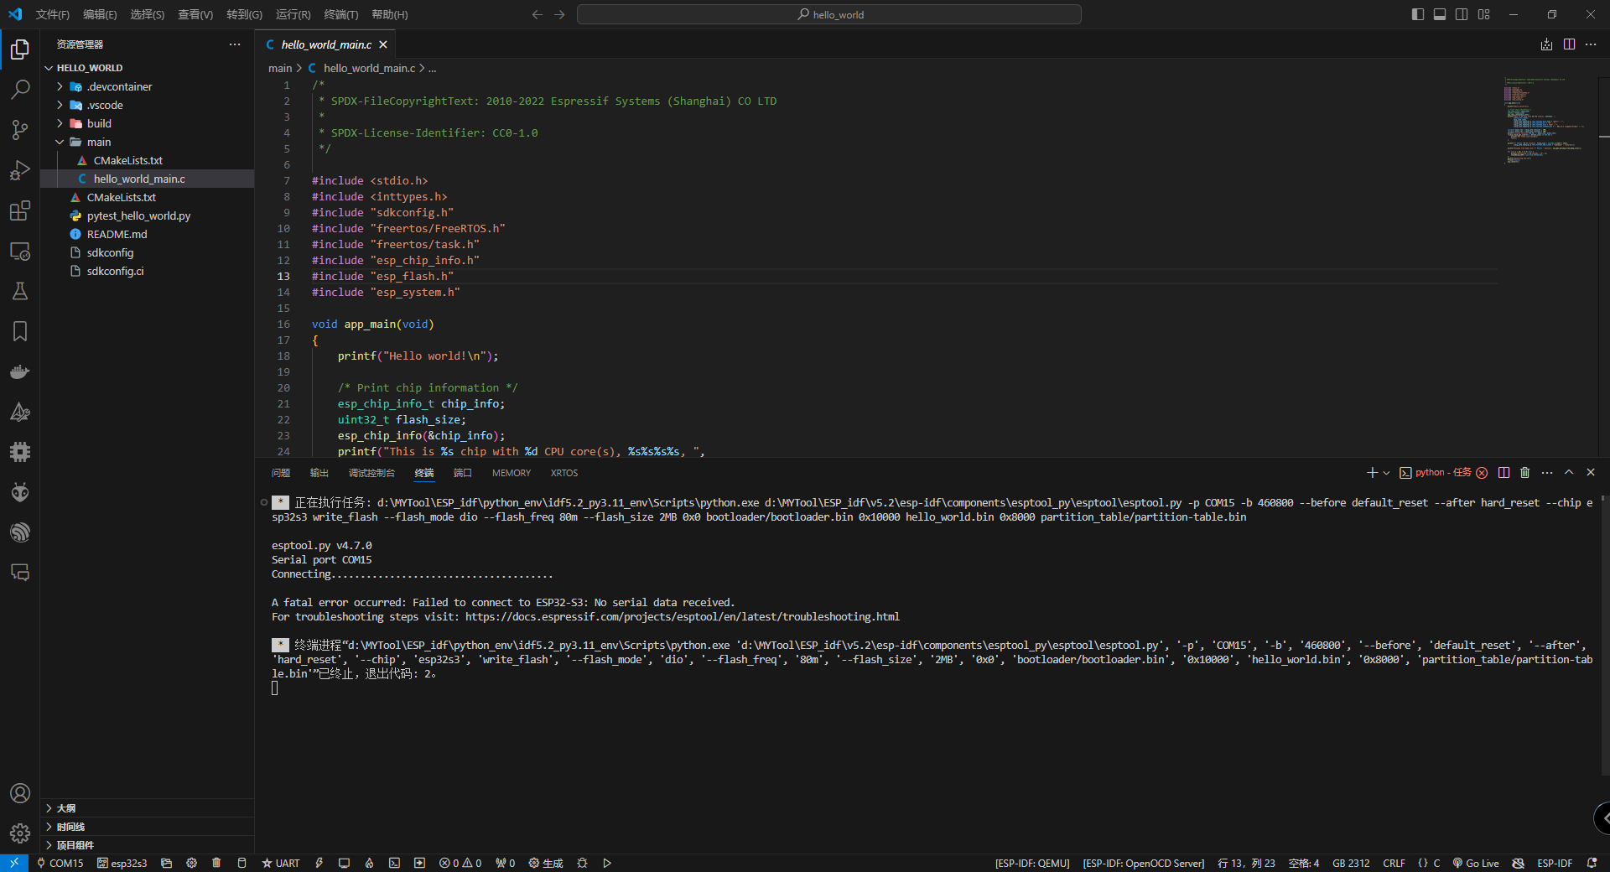This screenshot has height=872, width=1610.
Task: Open the Docker view
Action: 20,371
